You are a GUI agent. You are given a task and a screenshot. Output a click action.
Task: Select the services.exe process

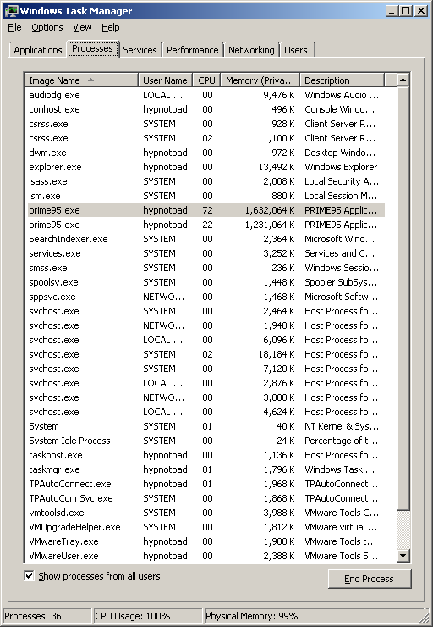(x=206, y=253)
